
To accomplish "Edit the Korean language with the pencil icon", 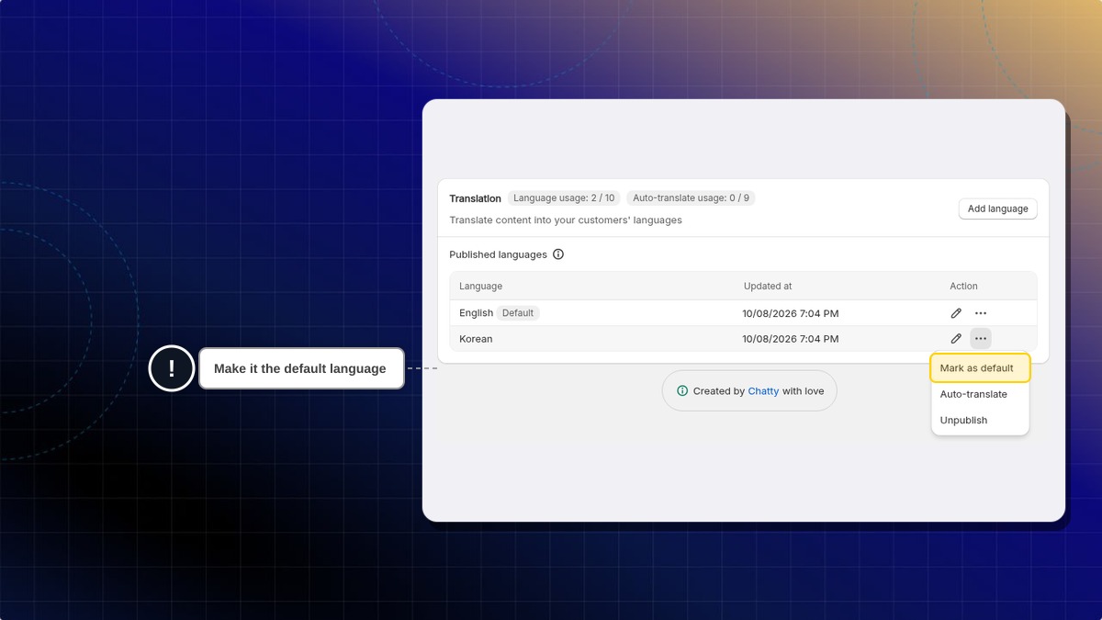I will pos(956,339).
